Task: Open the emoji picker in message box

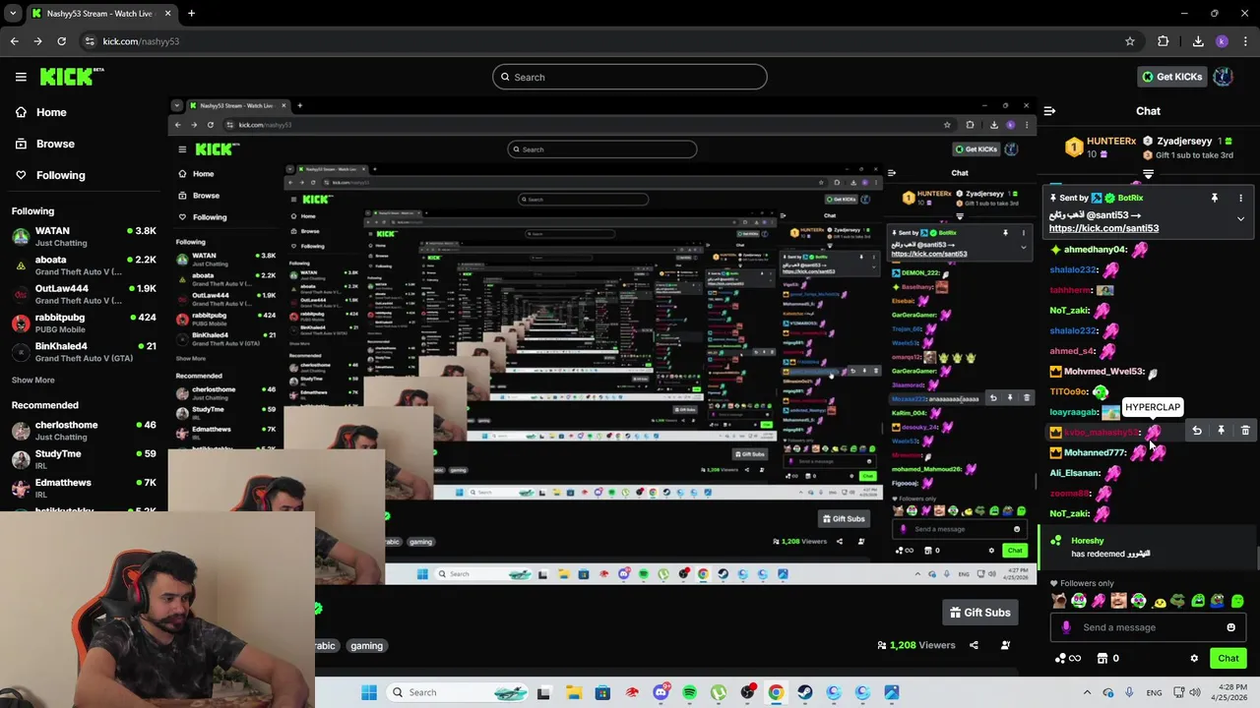Action: click(x=1230, y=627)
